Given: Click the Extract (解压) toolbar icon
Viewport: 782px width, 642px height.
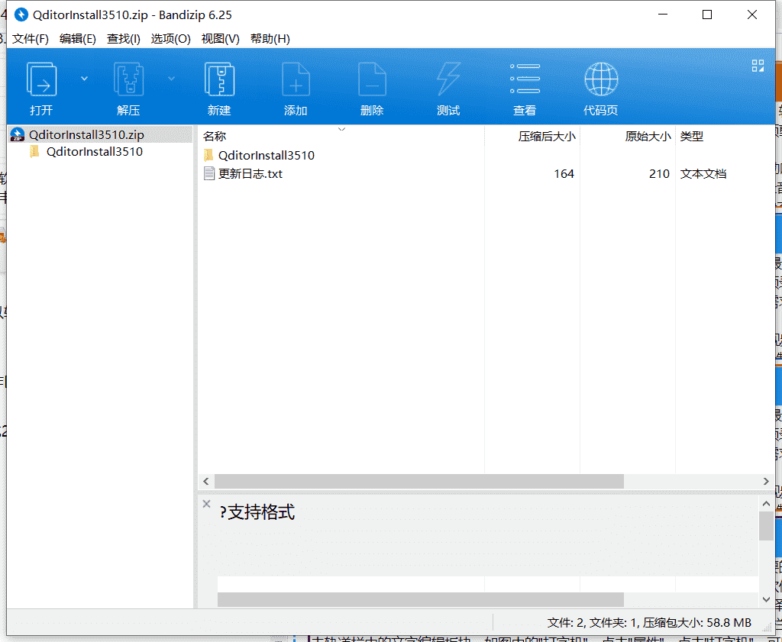Looking at the screenshot, I should (128, 79).
